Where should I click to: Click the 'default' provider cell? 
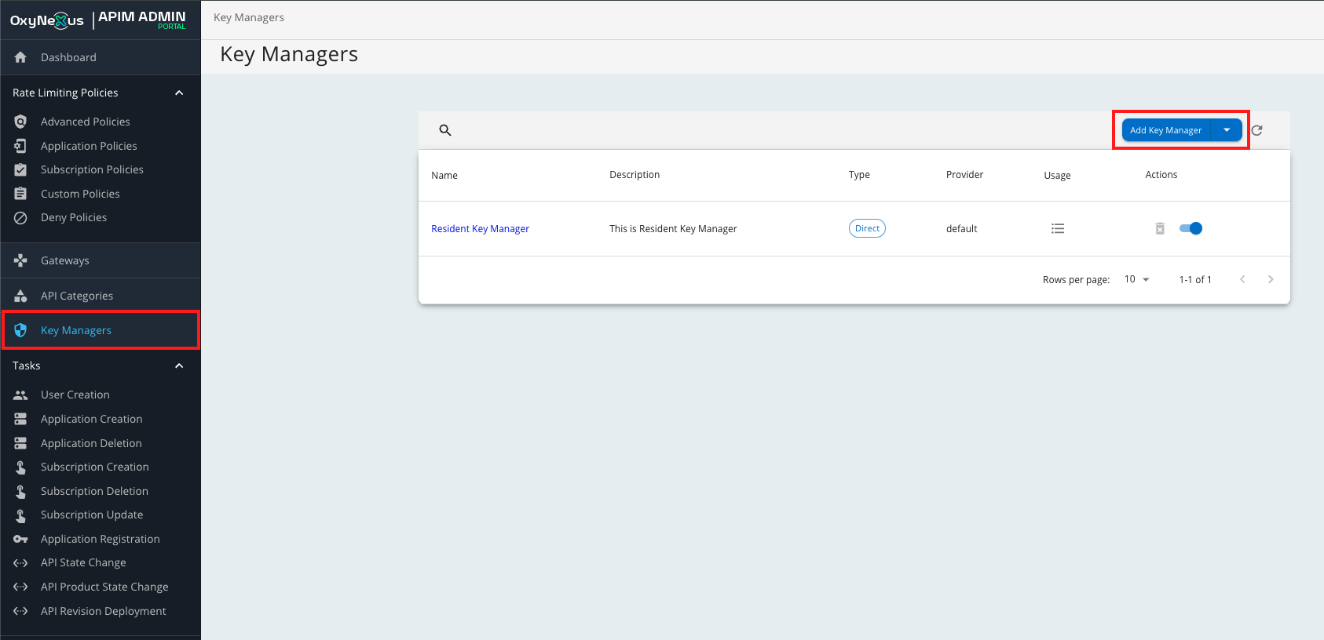pos(961,228)
